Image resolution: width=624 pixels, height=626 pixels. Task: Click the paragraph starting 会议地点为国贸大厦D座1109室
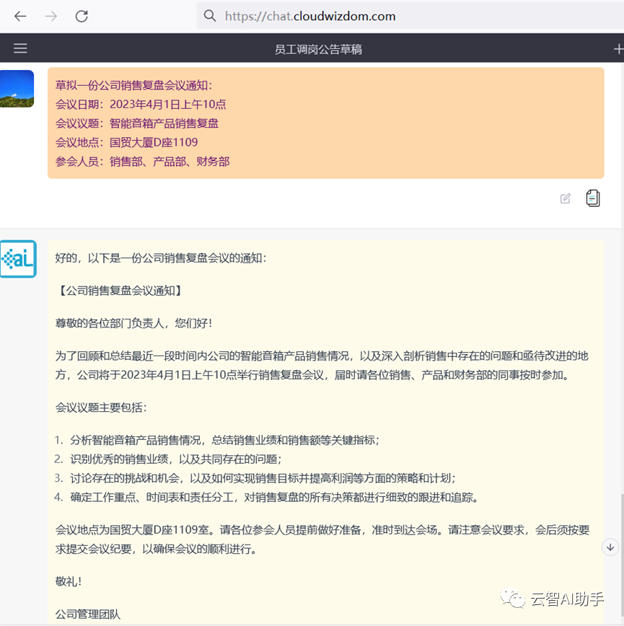click(322, 539)
